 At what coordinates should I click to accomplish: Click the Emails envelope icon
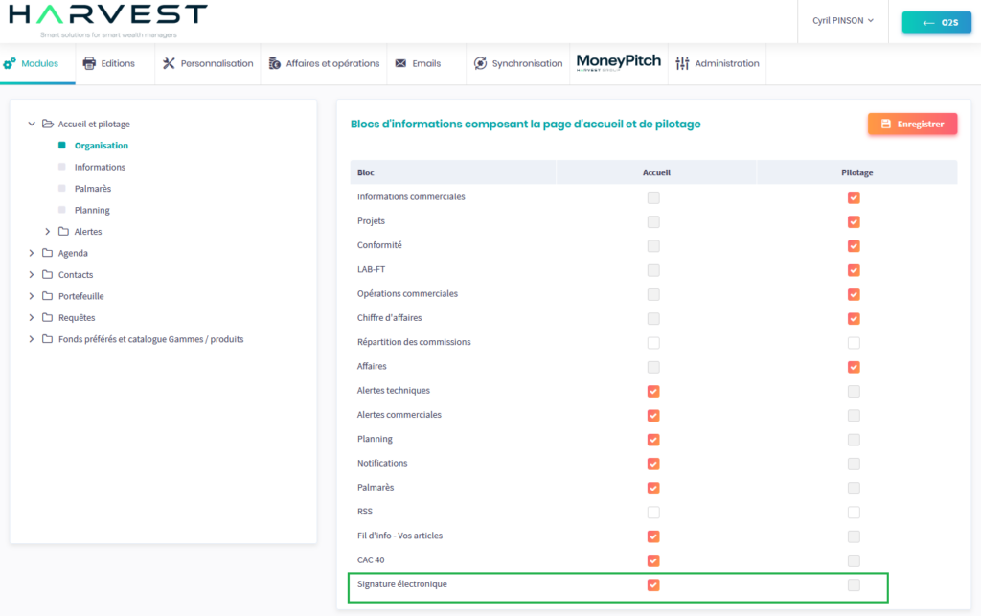coord(400,64)
